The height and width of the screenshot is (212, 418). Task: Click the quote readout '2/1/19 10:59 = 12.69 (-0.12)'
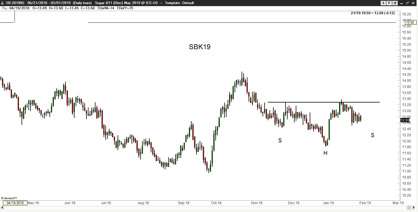pyautogui.click(x=373, y=13)
